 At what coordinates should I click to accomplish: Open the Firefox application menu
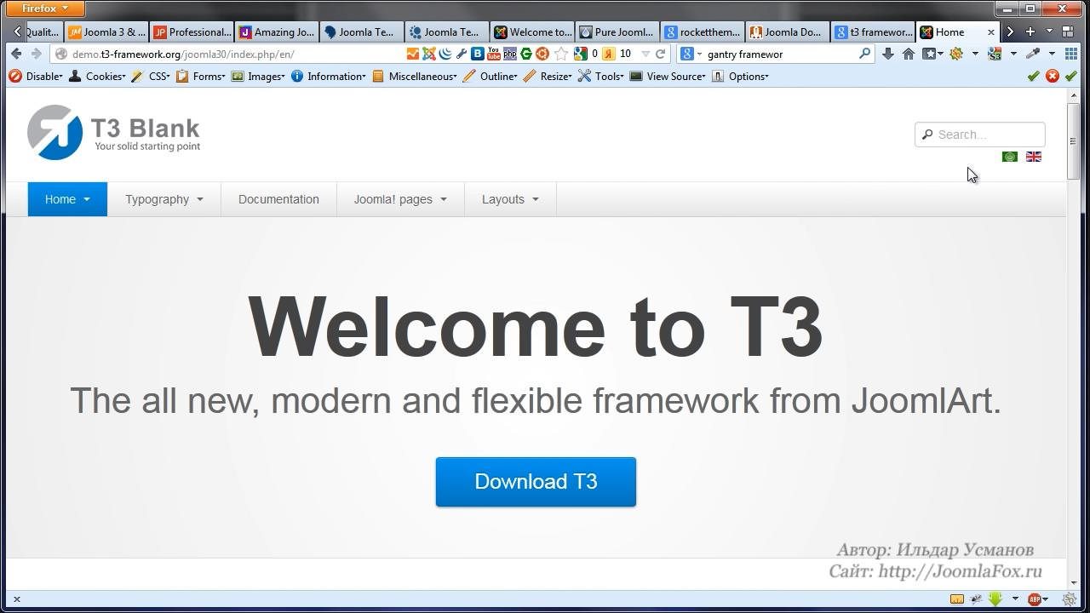click(44, 9)
